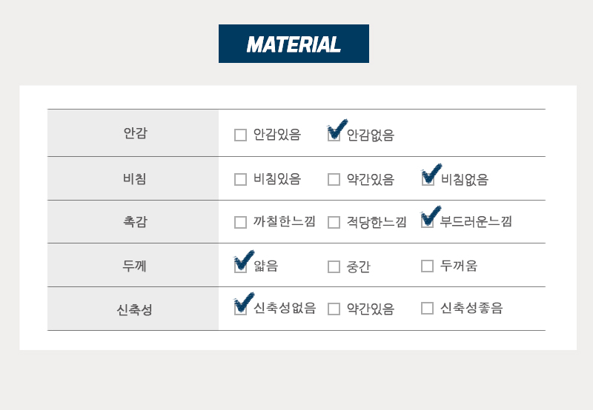Click the 신축성 row label
This screenshot has width=593, height=410.
134,309
